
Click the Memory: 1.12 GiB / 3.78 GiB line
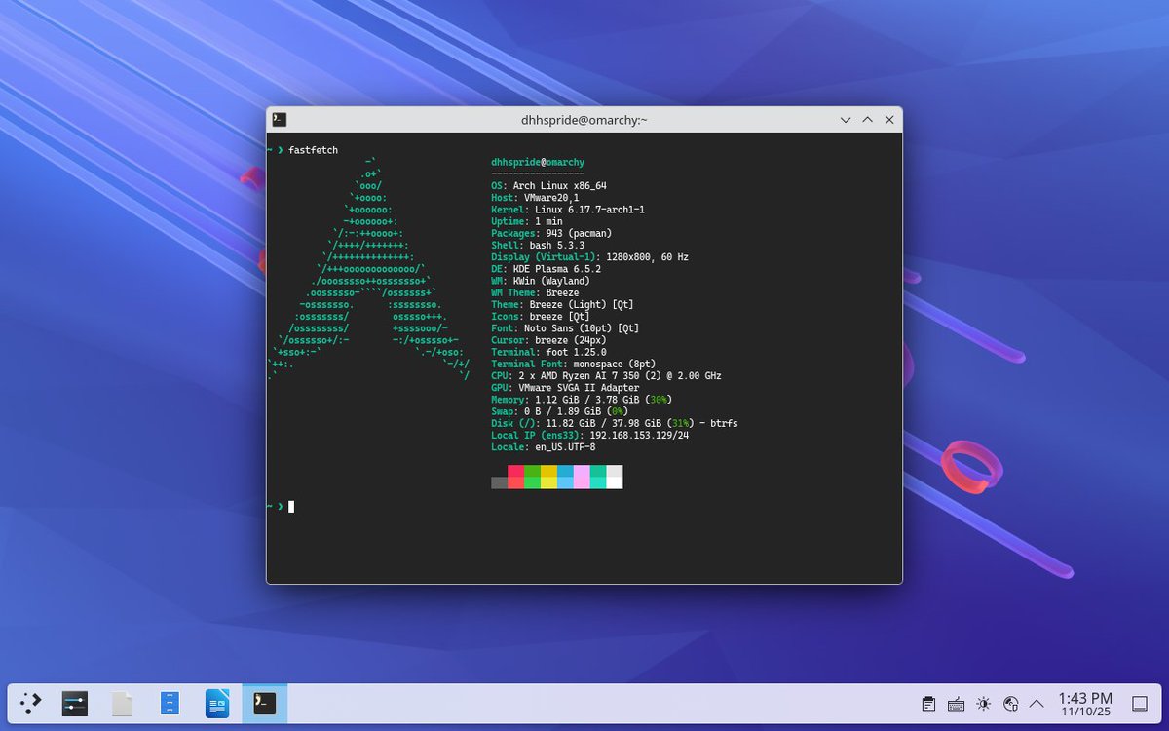582,399
